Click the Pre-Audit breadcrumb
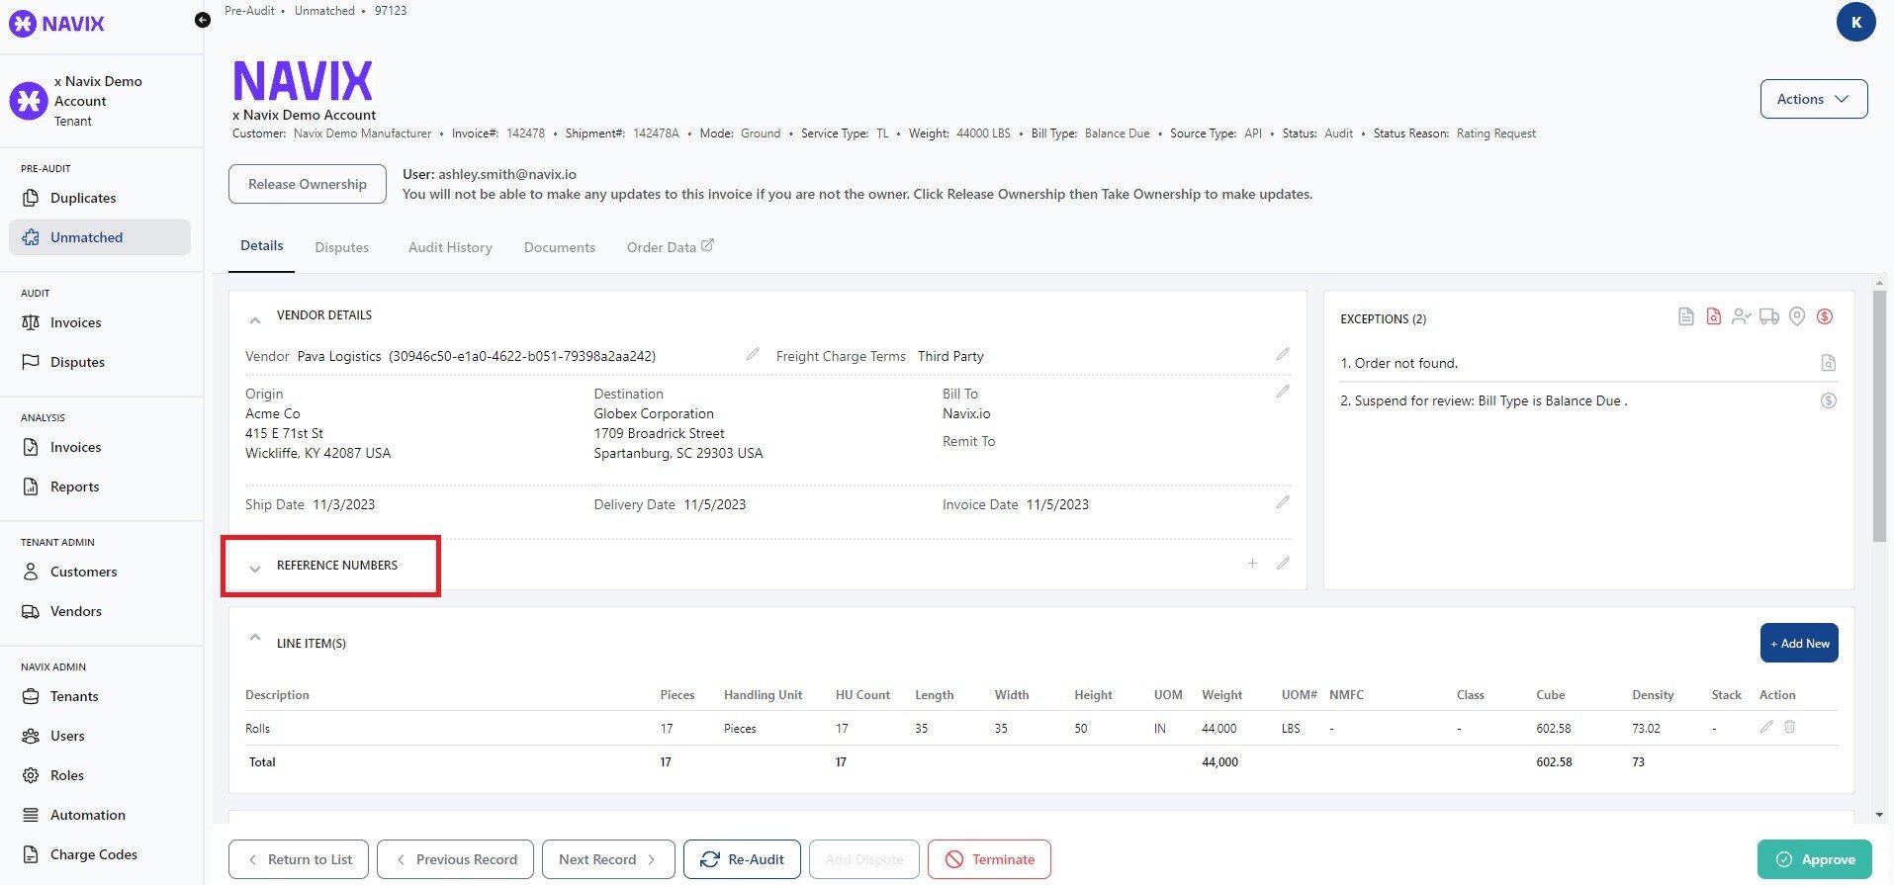Screen dimensions: 1894x885 pos(250,11)
